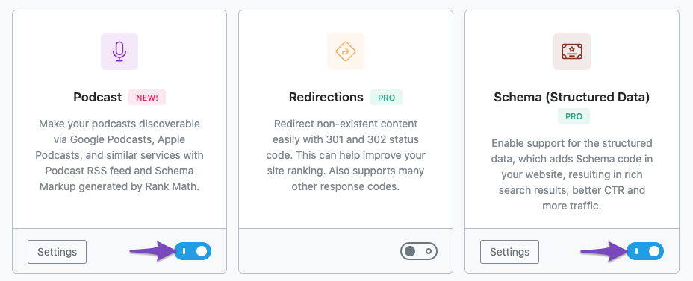Click empty footer area of Redirections card

tap(318, 251)
